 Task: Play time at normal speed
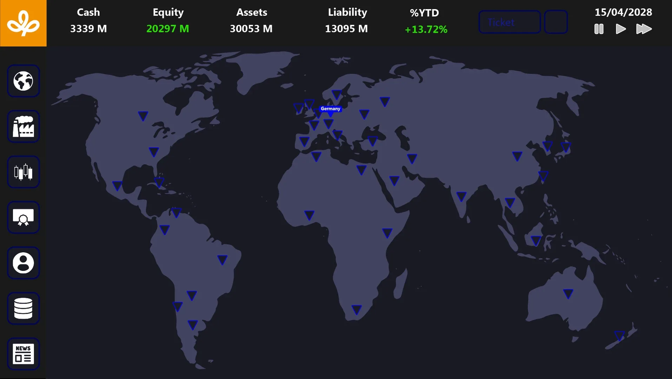tap(620, 29)
